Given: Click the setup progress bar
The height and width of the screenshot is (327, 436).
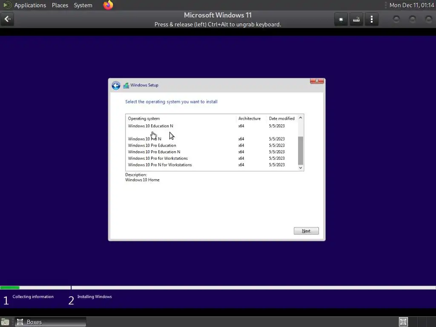Looking at the screenshot, I should [x=218, y=287].
